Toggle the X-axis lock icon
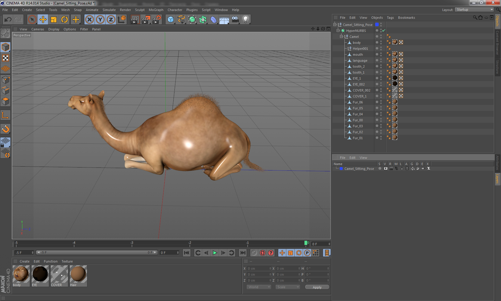 click(x=89, y=20)
